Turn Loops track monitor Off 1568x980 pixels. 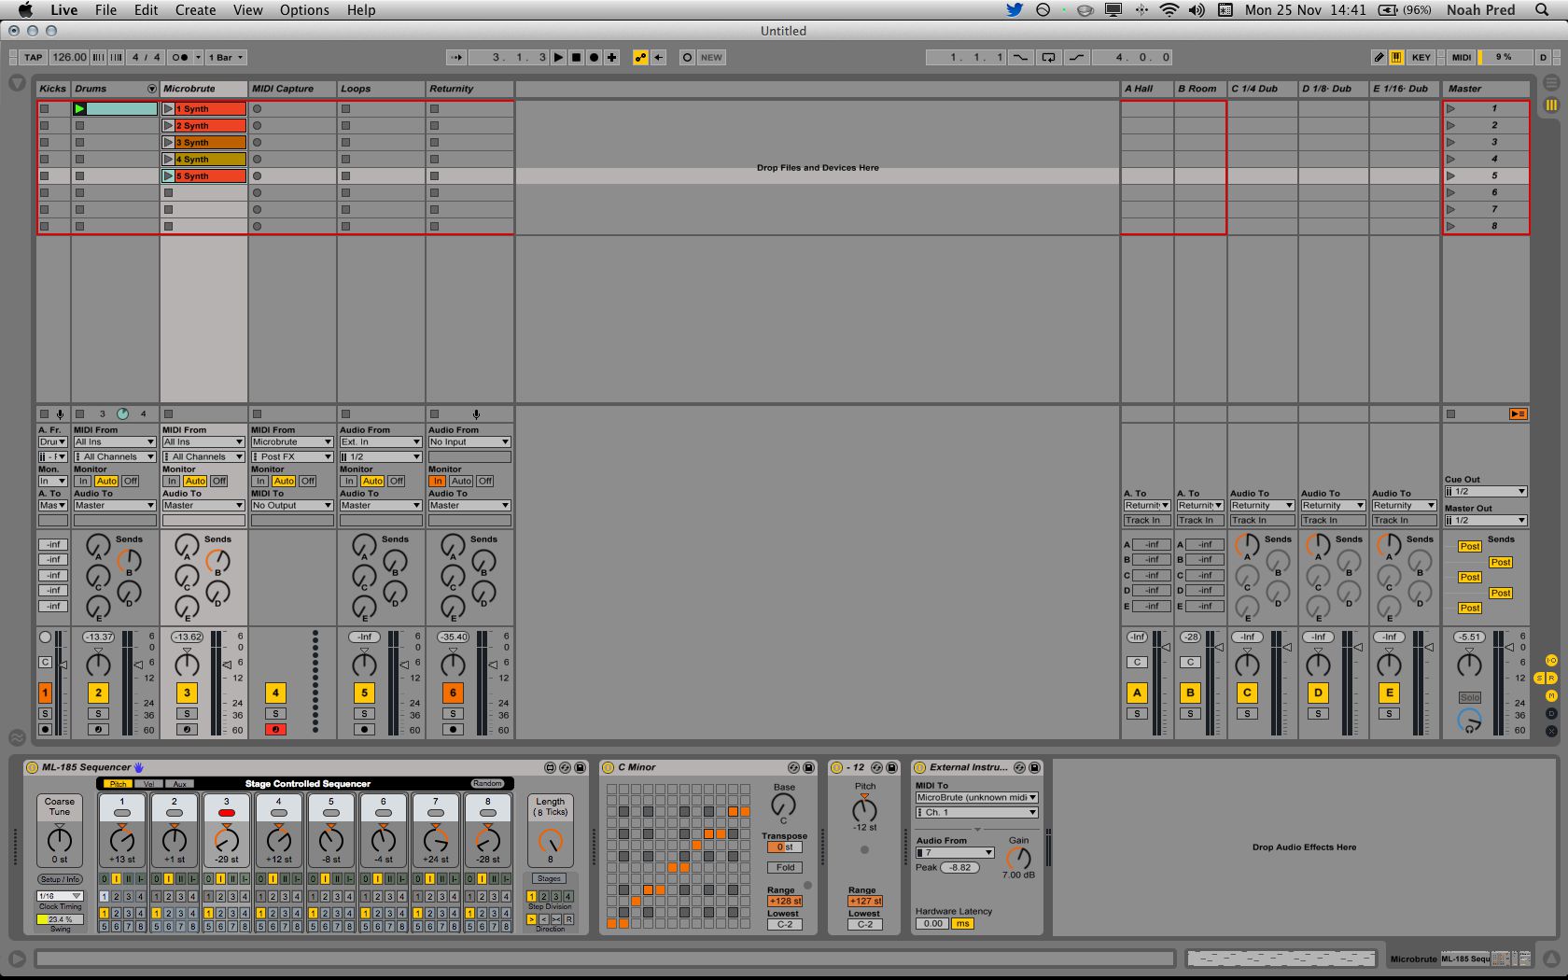click(x=397, y=482)
